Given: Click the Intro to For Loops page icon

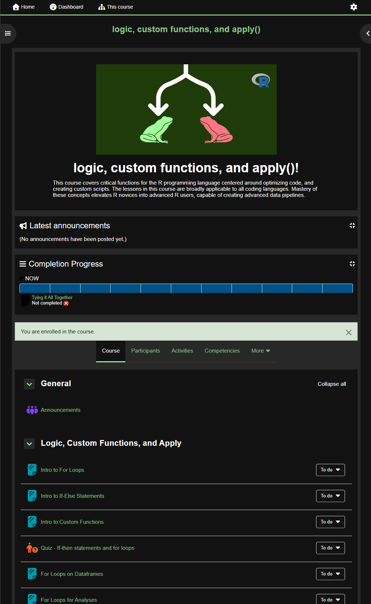Looking at the screenshot, I should click(x=32, y=470).
